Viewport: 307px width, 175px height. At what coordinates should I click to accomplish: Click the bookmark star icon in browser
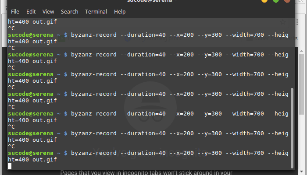283,22
